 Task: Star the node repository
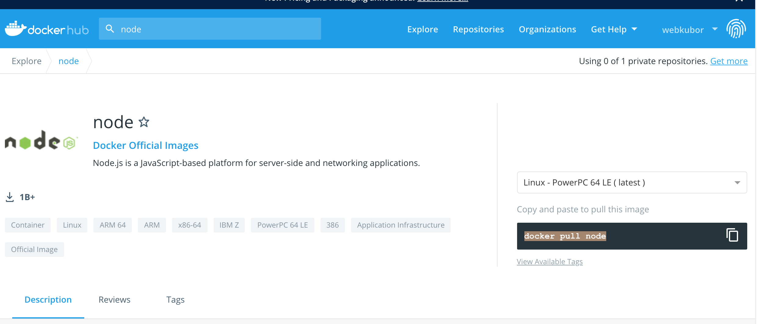click(144, 122)
